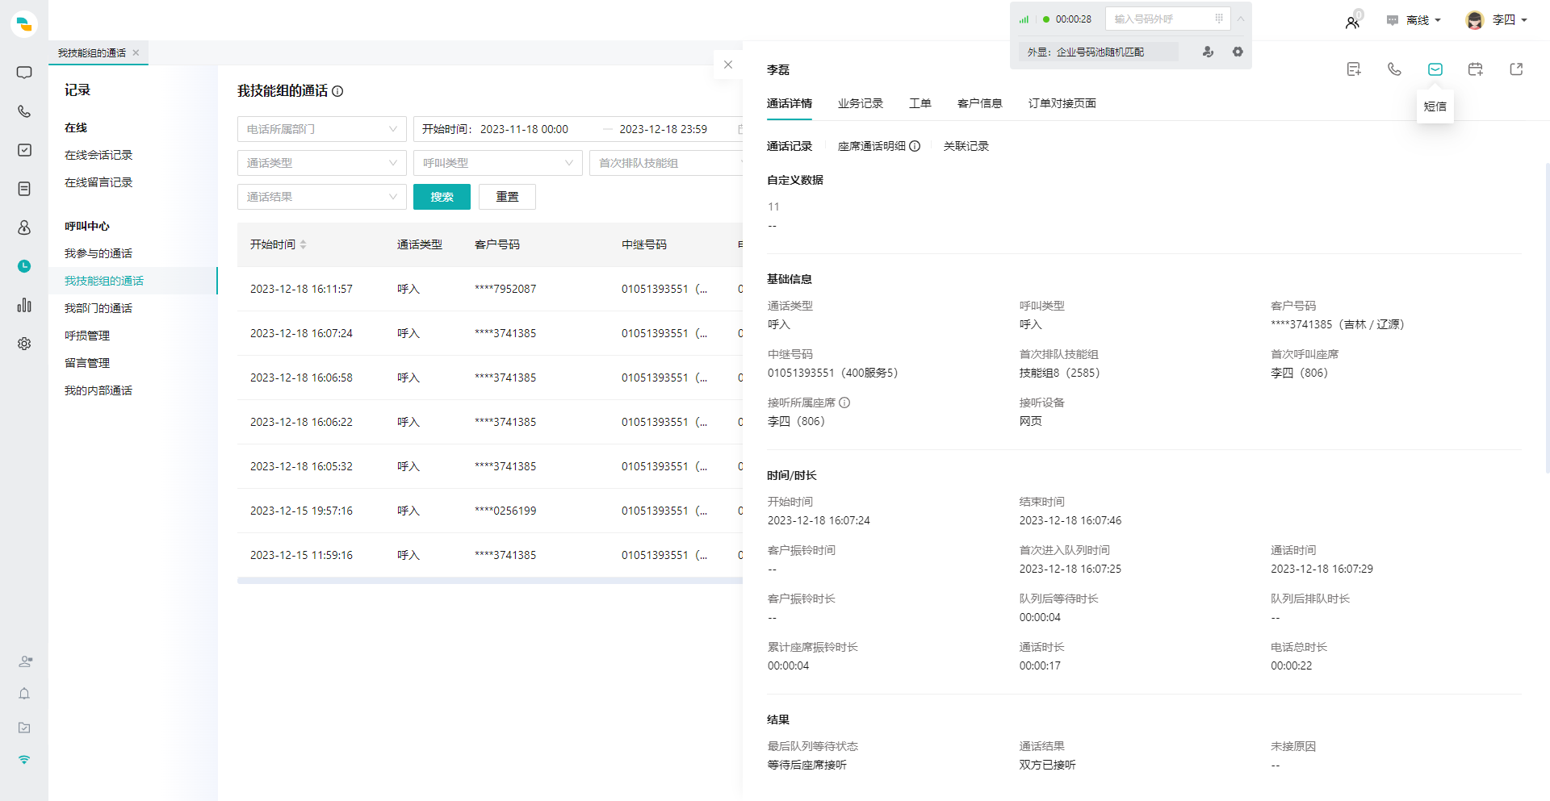
Task: Select the 关联记录 sub-tab
Action: point(966,146)
